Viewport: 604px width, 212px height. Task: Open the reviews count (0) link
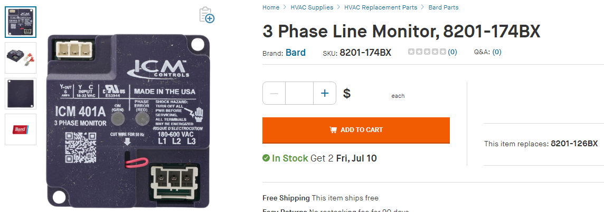(452, 52)
